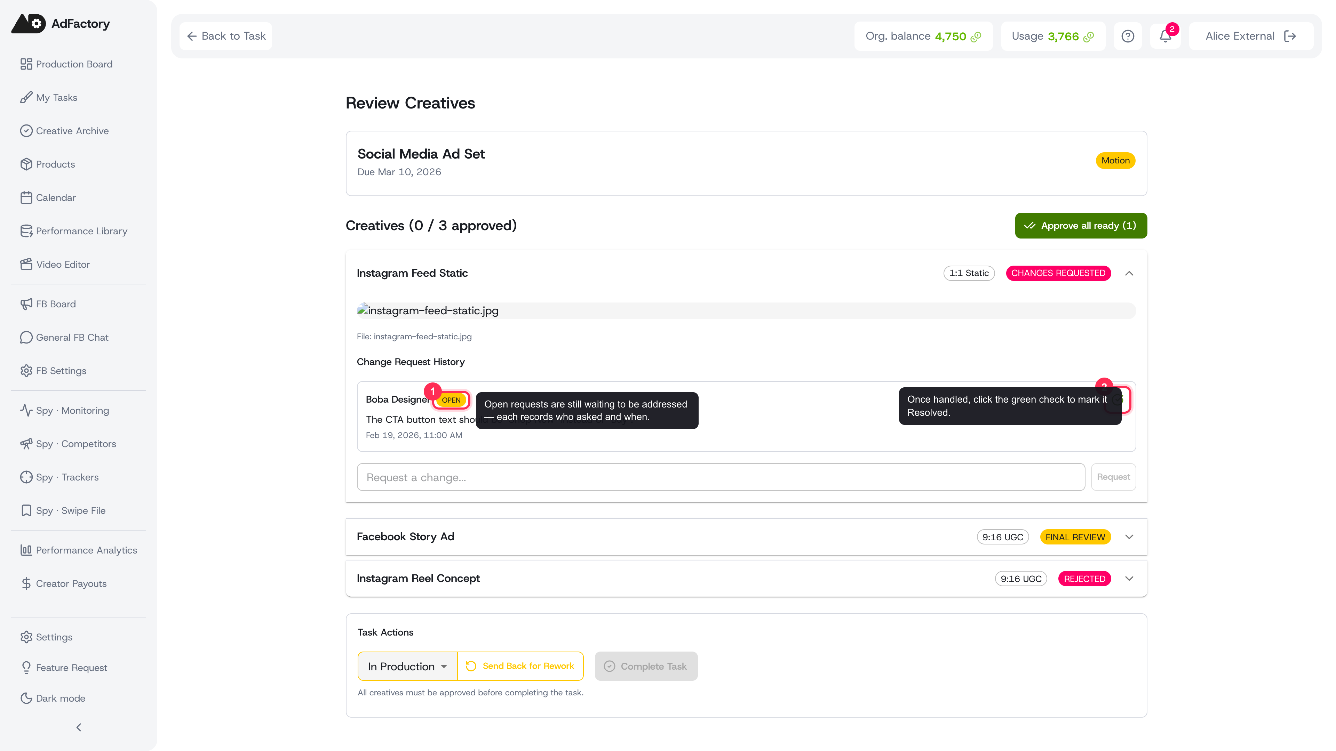Click the Motion tag badge
Image resolution: width=1336 pixels, height=751 pixels.
click(x=1115, y=161)
